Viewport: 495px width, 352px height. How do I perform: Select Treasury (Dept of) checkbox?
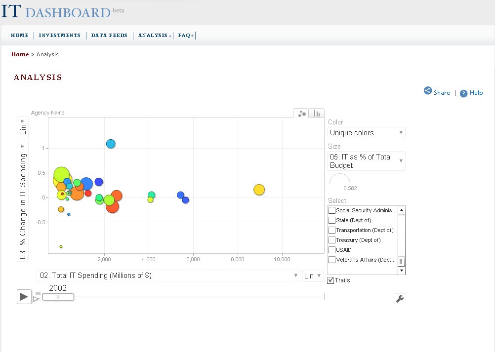pos(332,240)
